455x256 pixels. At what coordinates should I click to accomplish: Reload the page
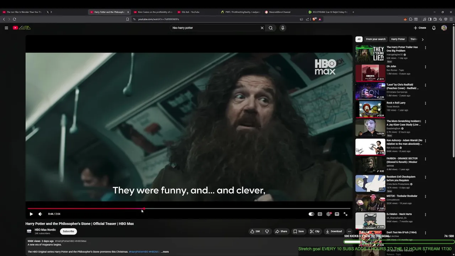[15, 19]
